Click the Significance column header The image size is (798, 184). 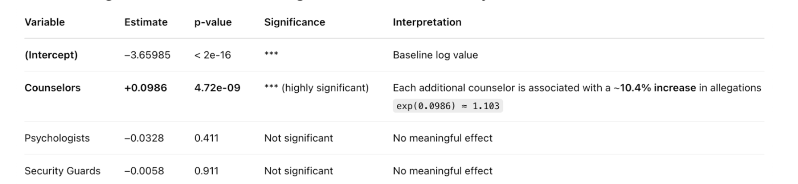pos(295,22)
